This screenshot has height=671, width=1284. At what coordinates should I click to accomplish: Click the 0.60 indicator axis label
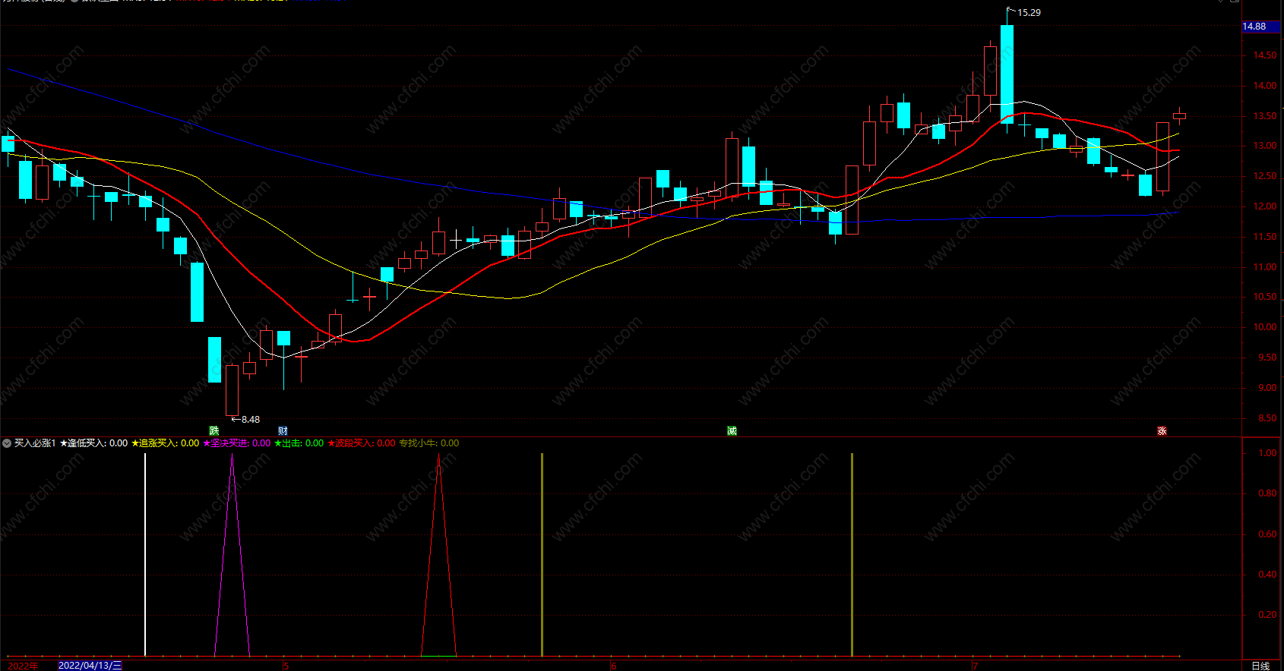pyautogui.click(x=1267, y=534)
